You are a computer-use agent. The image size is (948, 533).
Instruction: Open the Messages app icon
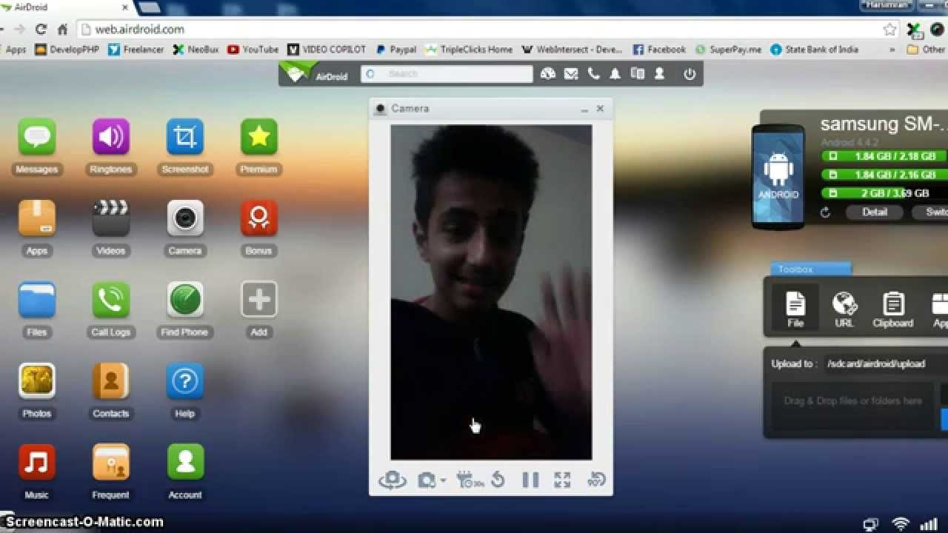[x=37, y=138]
